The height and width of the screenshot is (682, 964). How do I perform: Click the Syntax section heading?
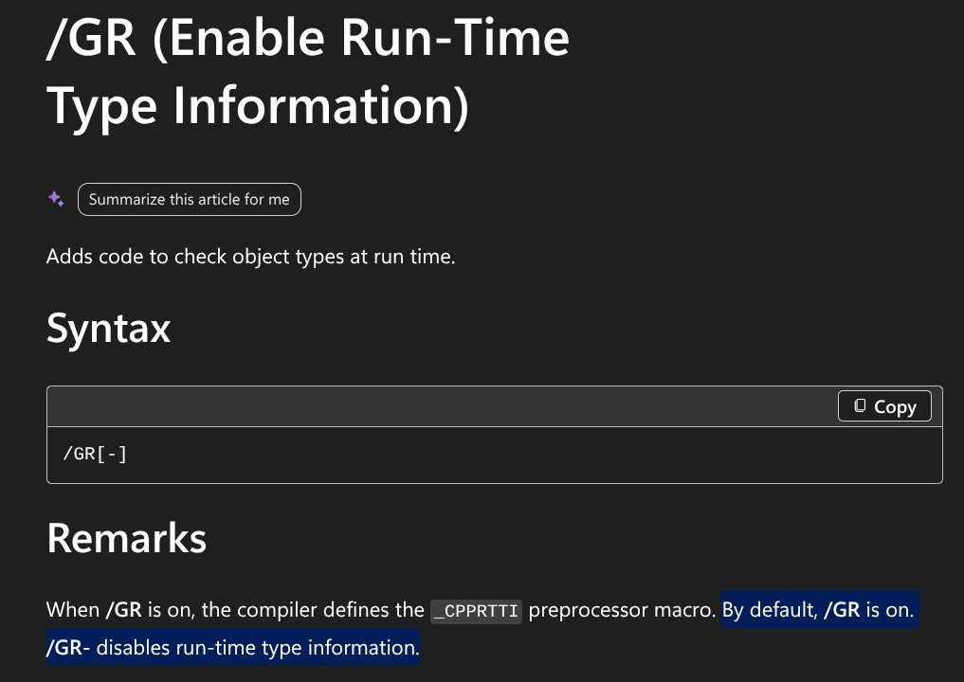(x=108, y=328)
